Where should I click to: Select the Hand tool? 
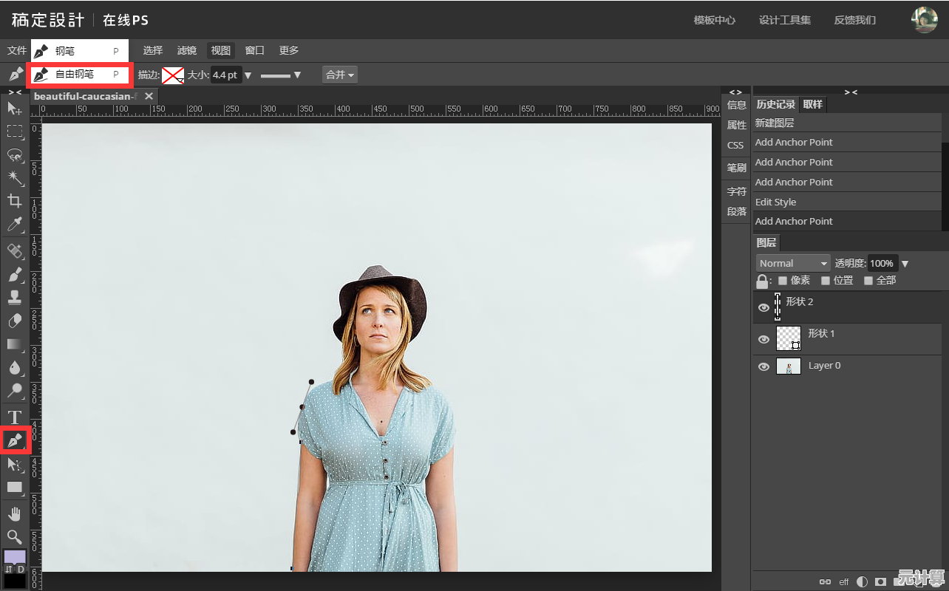15,513
